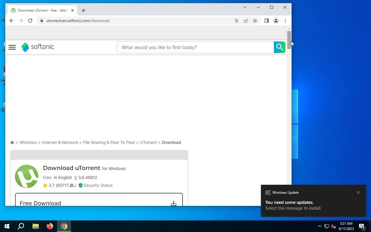
Task: Click the scrollbar up arrow
Action: point(289,29)
